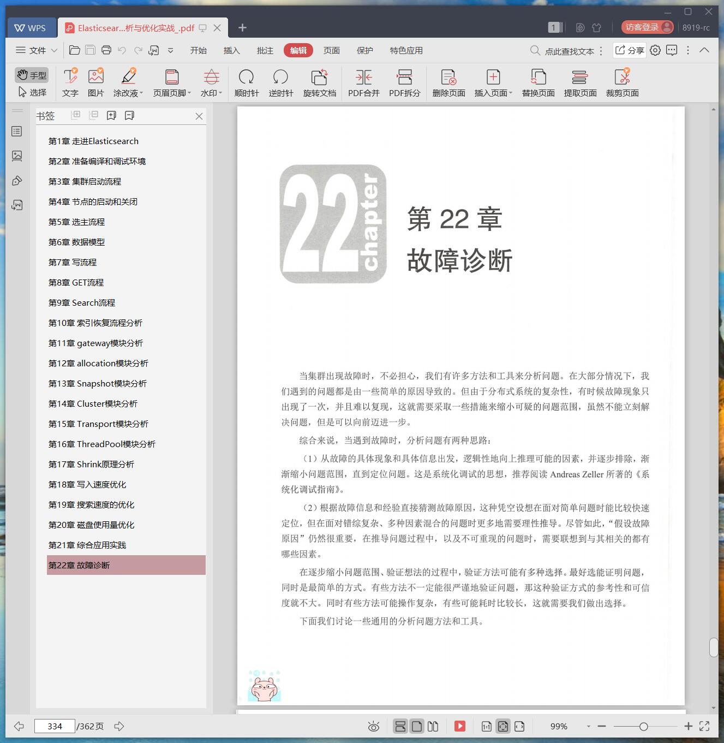This screenshot has width=724, height=743.
Task: Open the Header and Footer tool (页眉页脚)
Action: pyautogui.click(x=172, y=83)
